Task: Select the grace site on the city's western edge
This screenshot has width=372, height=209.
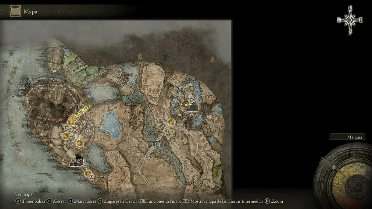Action: (65, 136)
